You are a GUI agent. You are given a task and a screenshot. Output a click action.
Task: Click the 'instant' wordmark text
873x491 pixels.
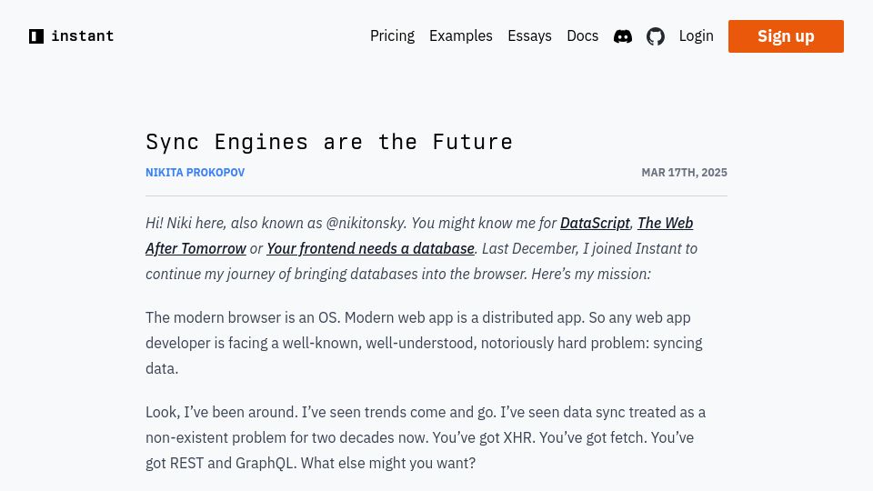[x=83, y=36]
